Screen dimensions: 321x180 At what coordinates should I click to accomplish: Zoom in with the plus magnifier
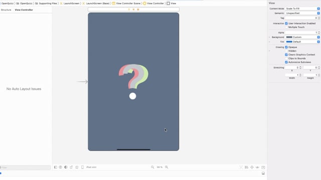(167, 167)
